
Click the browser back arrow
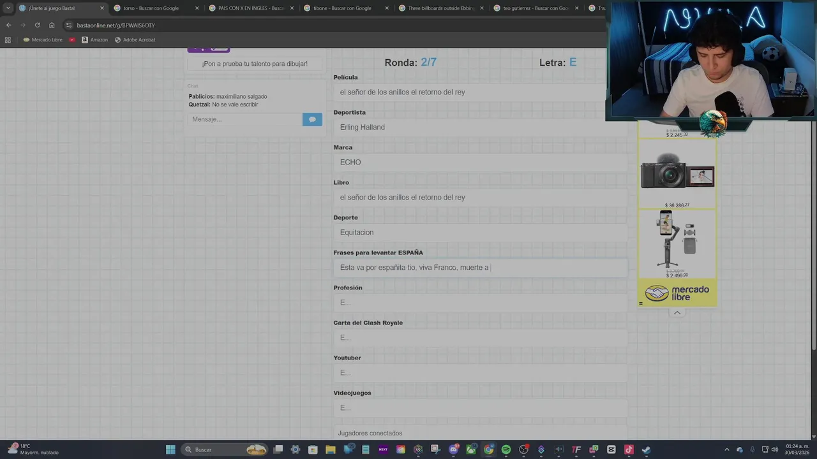(x=8, y=25)
